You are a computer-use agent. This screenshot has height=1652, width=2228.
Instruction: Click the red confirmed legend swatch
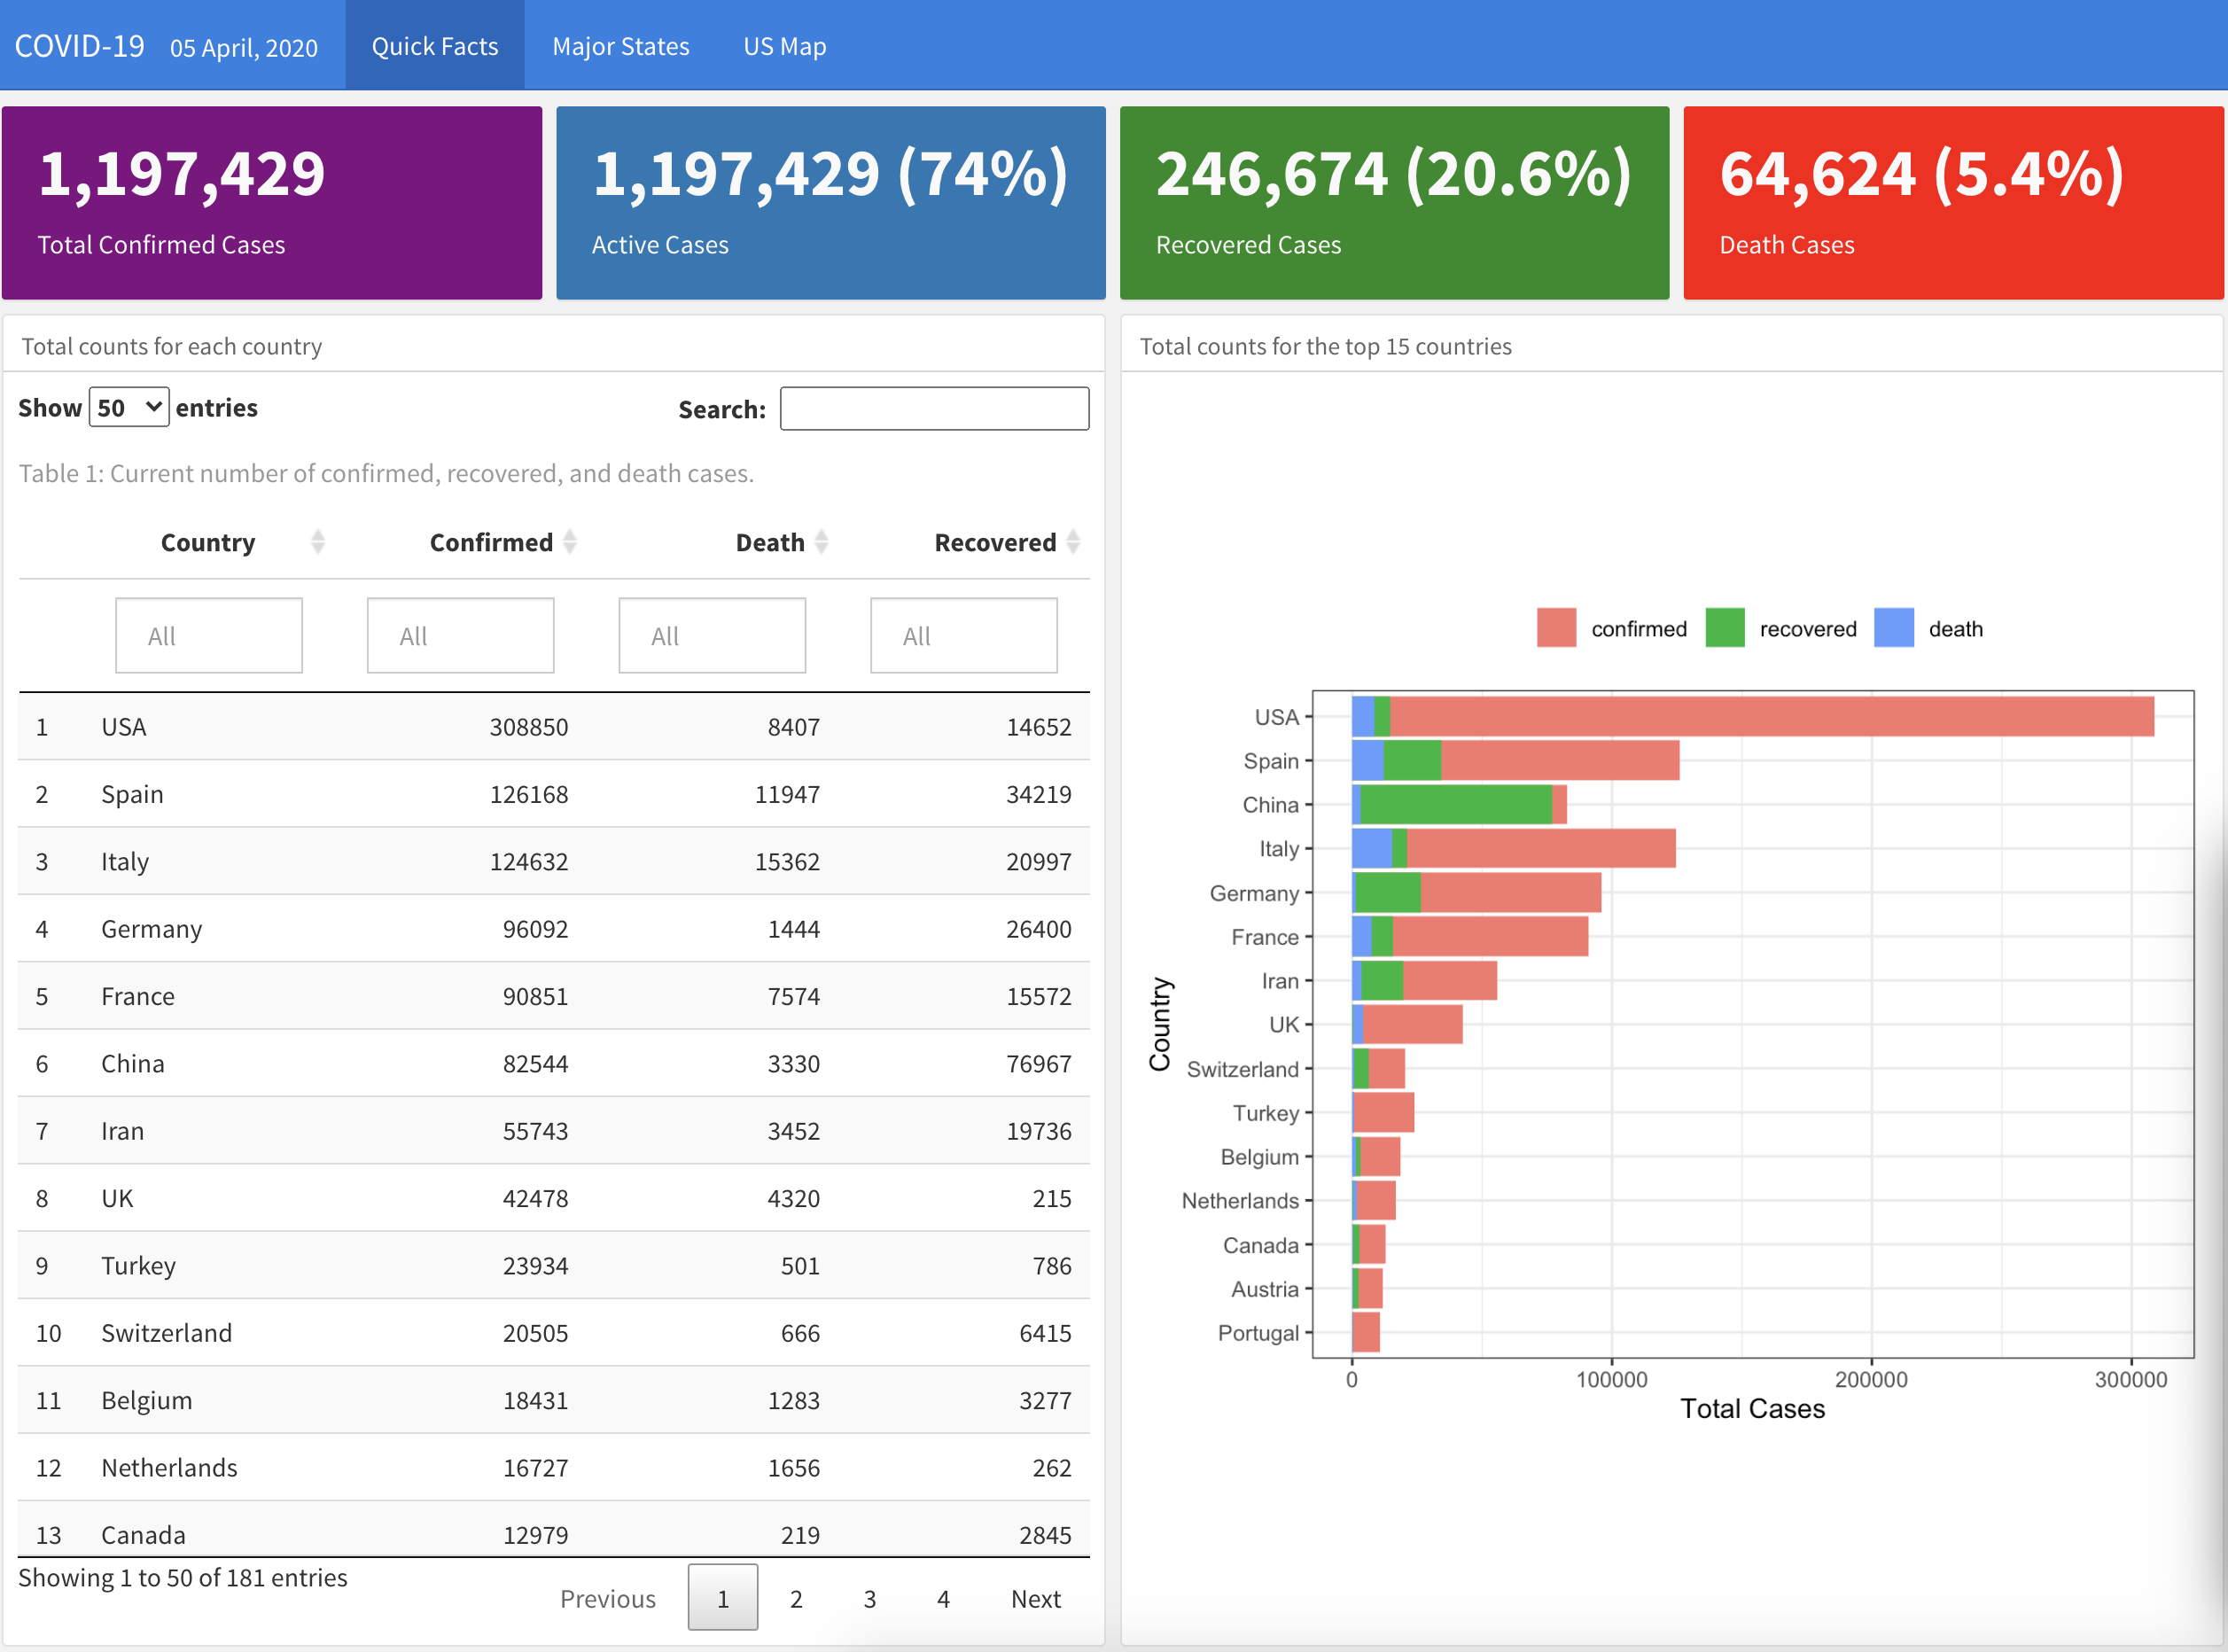1555,628
